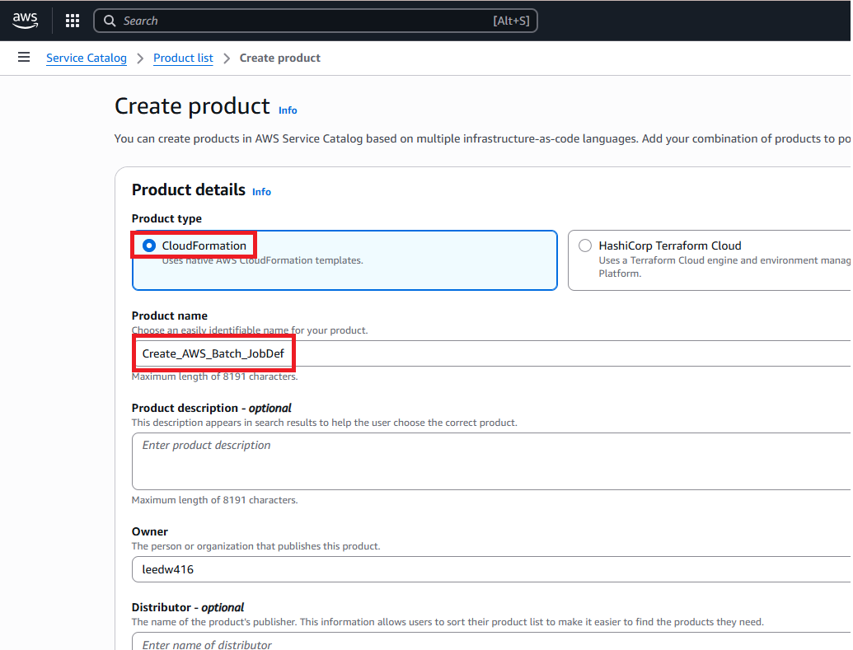Select the CloudFormation product type radio

pos(149,246)
